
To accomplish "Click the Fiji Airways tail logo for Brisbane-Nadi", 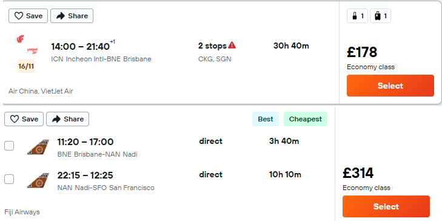I will (38, 147).
